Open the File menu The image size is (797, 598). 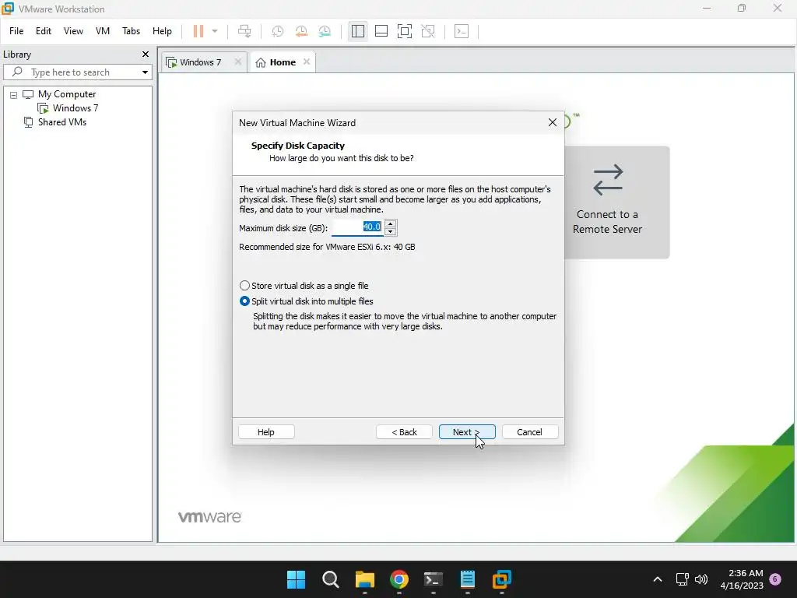tap(16, 31)
